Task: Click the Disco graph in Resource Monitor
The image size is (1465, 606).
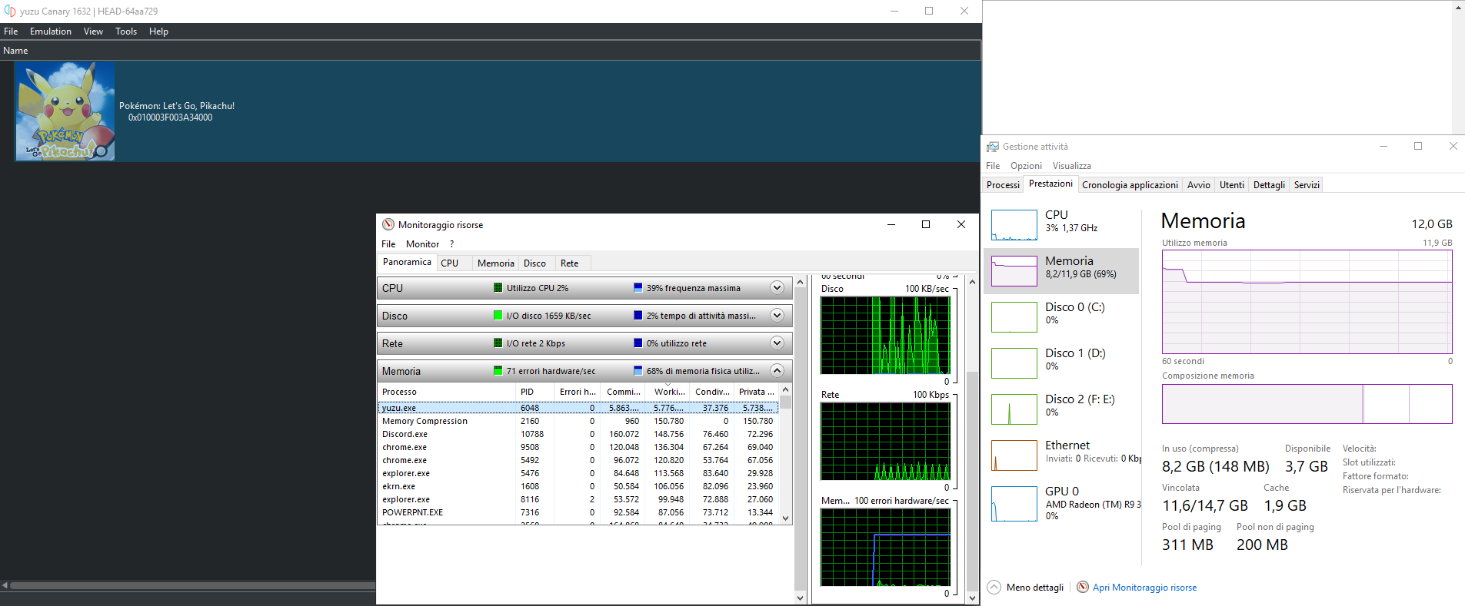Action: pyautogui.click(x=885, y=336)
